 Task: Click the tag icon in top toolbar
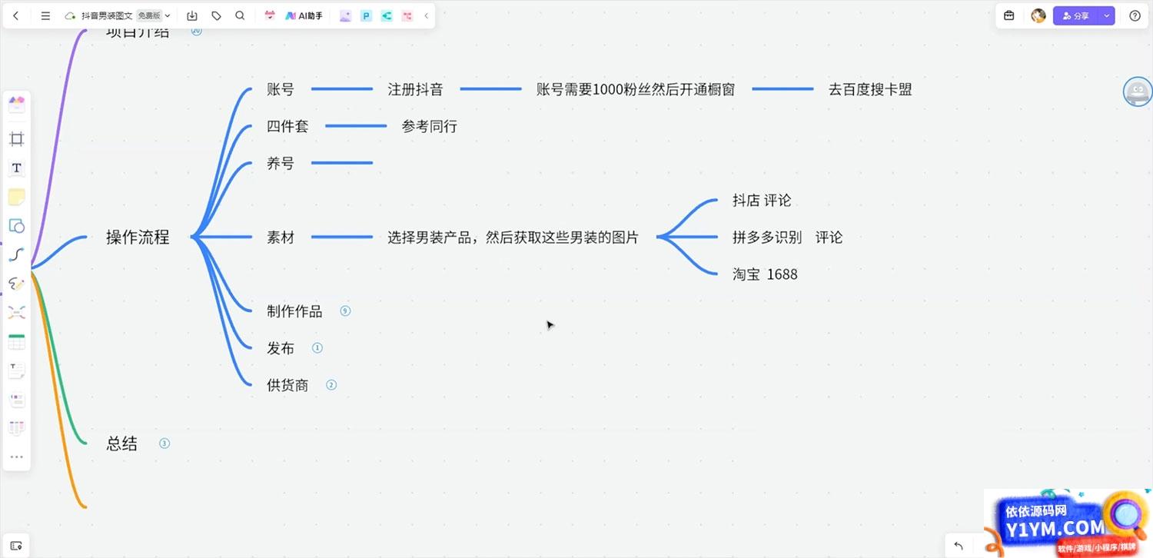(x=216, y=15)
